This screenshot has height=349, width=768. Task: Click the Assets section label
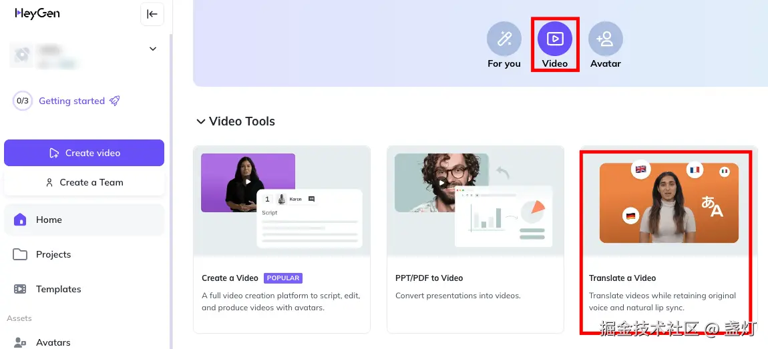point(19,318)
